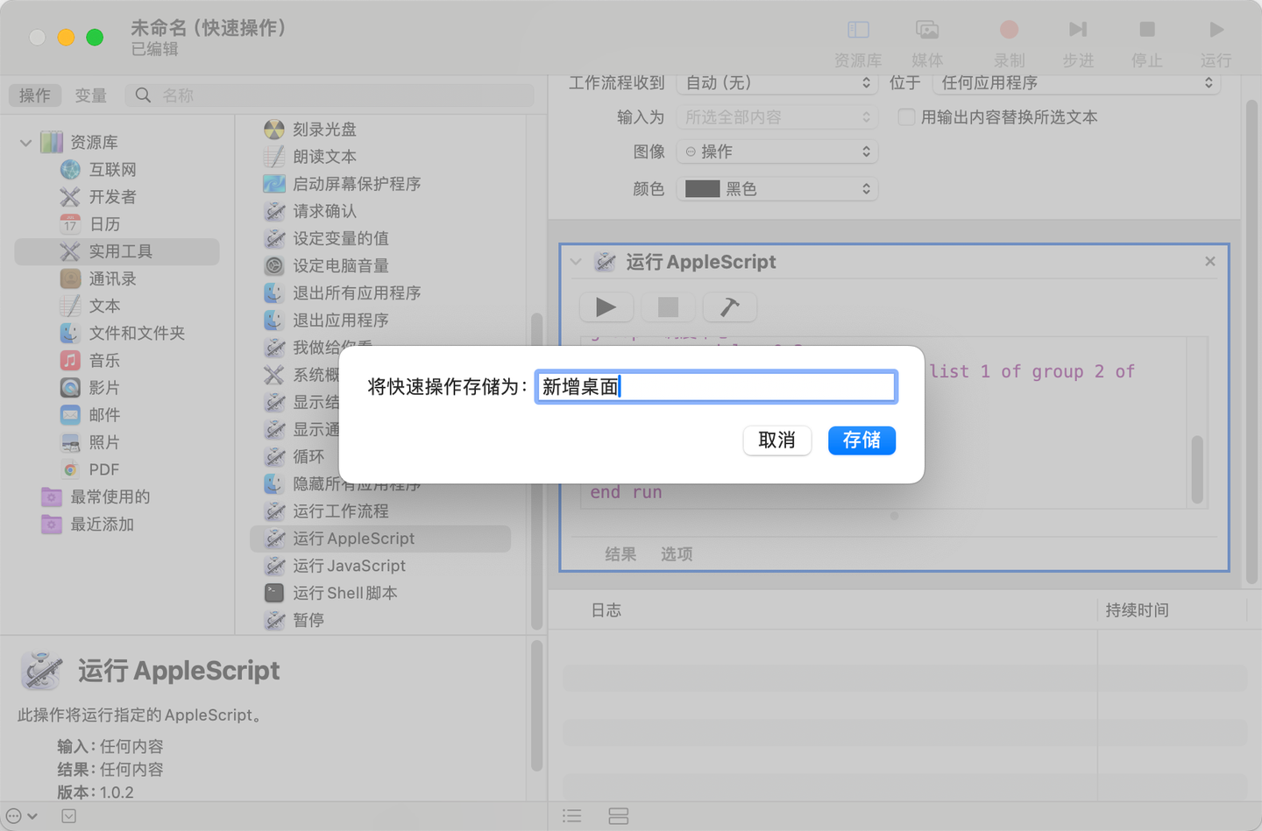The width and height of the screenshot is (1262, 831).
Task: Click the quick action name field containing 新增桌面
Action: tap(716, 386)
